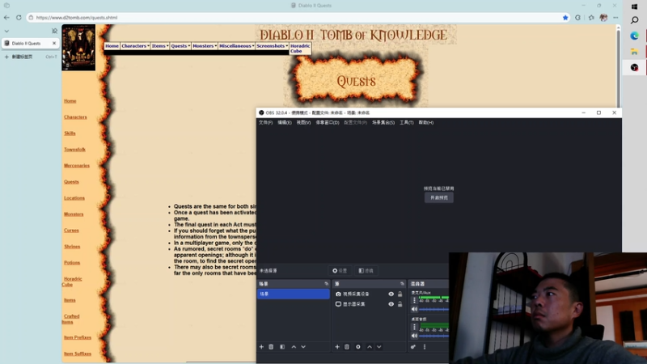Open Windows search from the right taskbar
Viewport: 647px width, 364px height.
pos(635,20)
